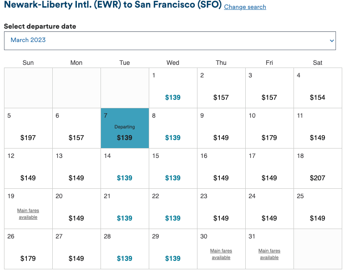The width and height of the screenshot is (344, 272).
Task: Open Main fares available on March 31
Action: 269,254
